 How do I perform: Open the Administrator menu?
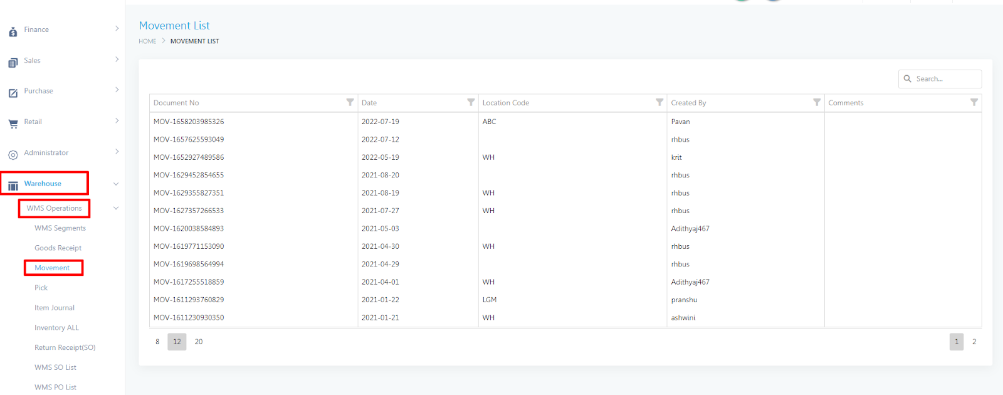click(x=46, y=152)
